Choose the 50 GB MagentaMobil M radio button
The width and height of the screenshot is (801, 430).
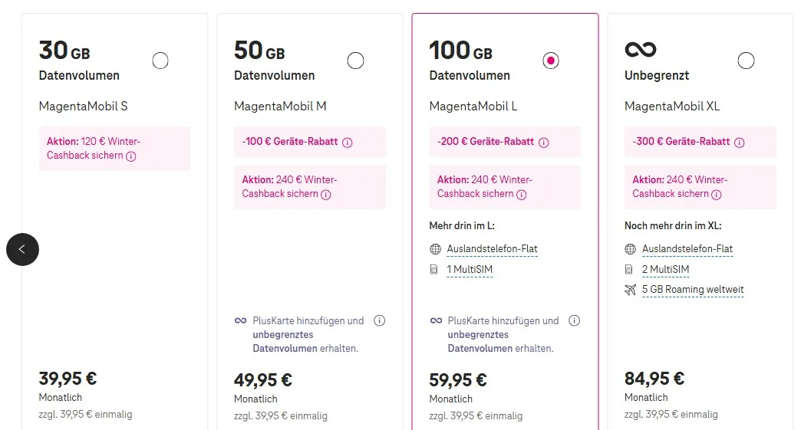pos(355,61)
